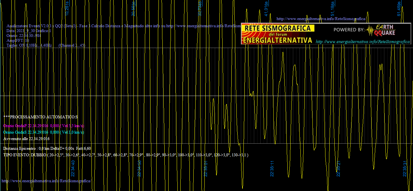Screen dimensions: 413x191
Task: Click the 22:35:11 bottom time label
Action: coord(272,169)
